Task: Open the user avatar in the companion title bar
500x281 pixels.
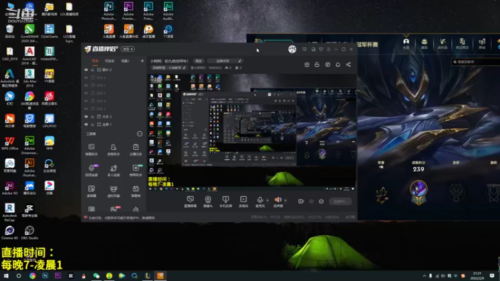Action: 292,49
